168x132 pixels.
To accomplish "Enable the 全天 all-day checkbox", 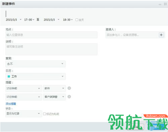I will tap(77, 20).
